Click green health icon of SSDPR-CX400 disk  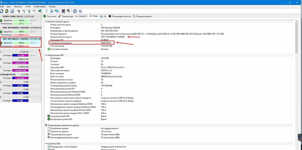click(1, 20)
